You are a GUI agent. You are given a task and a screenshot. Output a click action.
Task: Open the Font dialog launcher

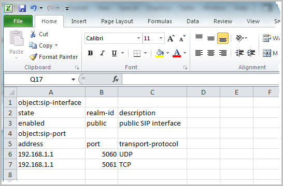click(x=185, y=68)
